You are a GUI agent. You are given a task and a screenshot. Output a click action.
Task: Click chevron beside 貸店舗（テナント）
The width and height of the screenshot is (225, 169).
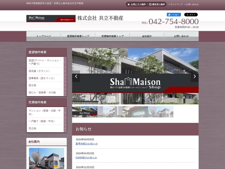point(65,71)
